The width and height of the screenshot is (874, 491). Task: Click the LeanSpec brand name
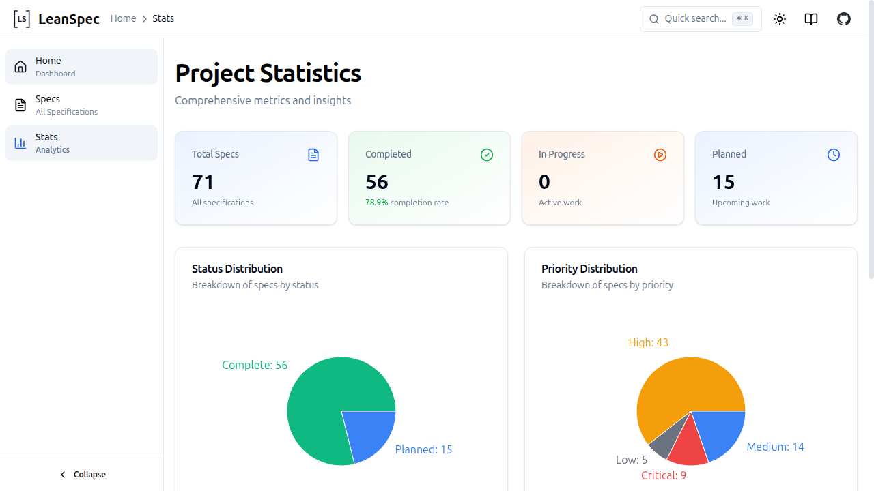pyautogui.click(x=69, y=19)
